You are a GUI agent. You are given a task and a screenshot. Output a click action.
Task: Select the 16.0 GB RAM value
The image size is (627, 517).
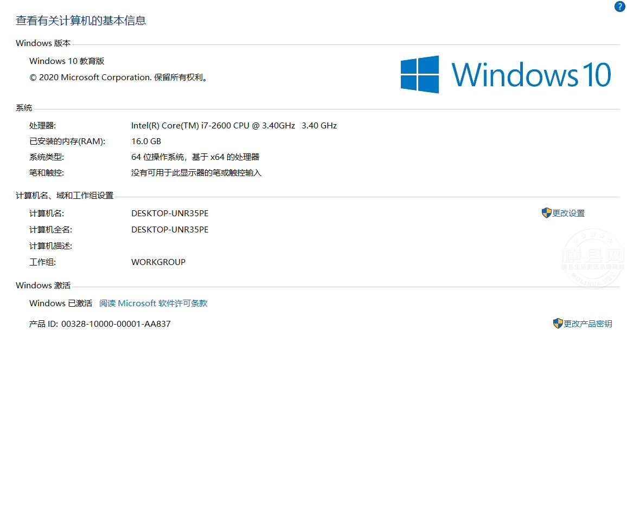[146, 141]
